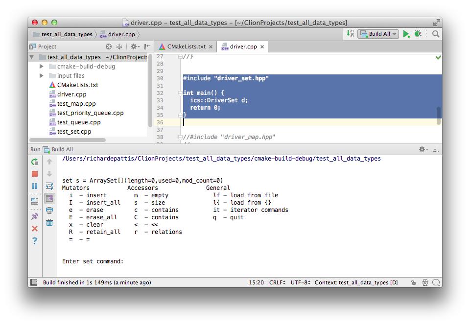The image size is (470, 326).
Task: Print the console output
Action: tap(49, 210)
